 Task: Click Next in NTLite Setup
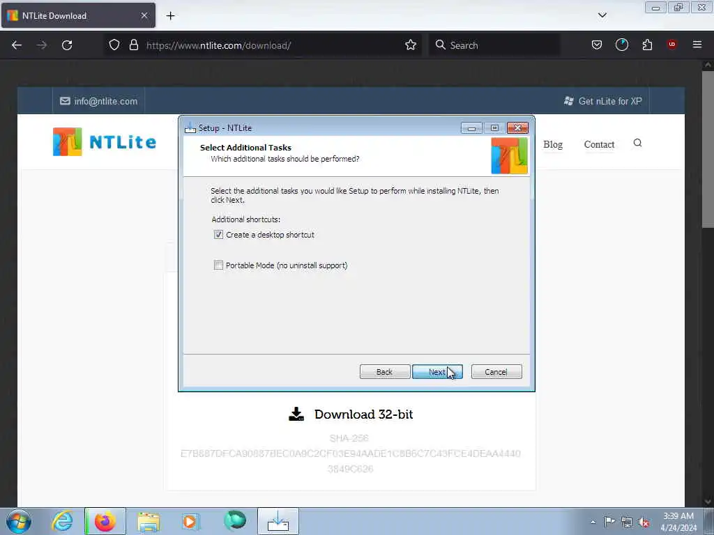pos(437,372)
